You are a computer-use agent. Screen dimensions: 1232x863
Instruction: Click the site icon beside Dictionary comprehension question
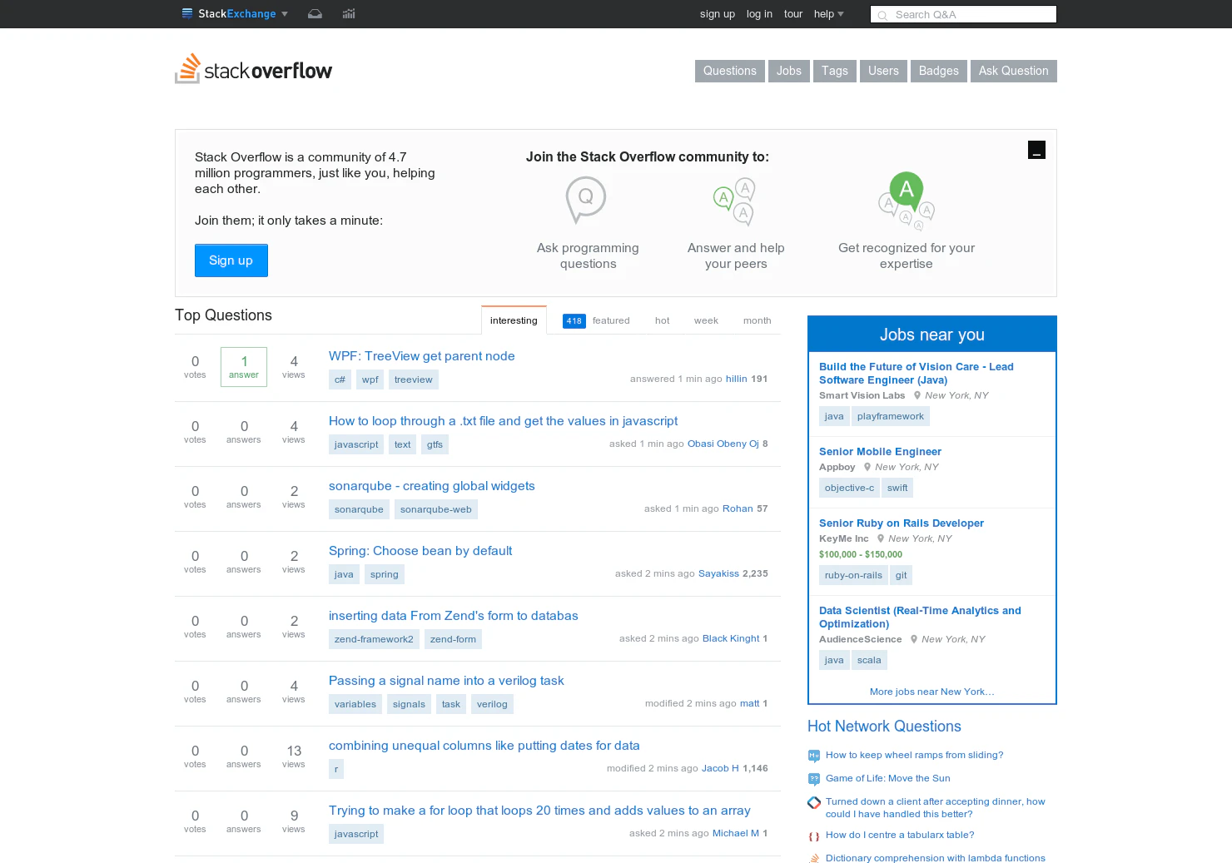814,858
